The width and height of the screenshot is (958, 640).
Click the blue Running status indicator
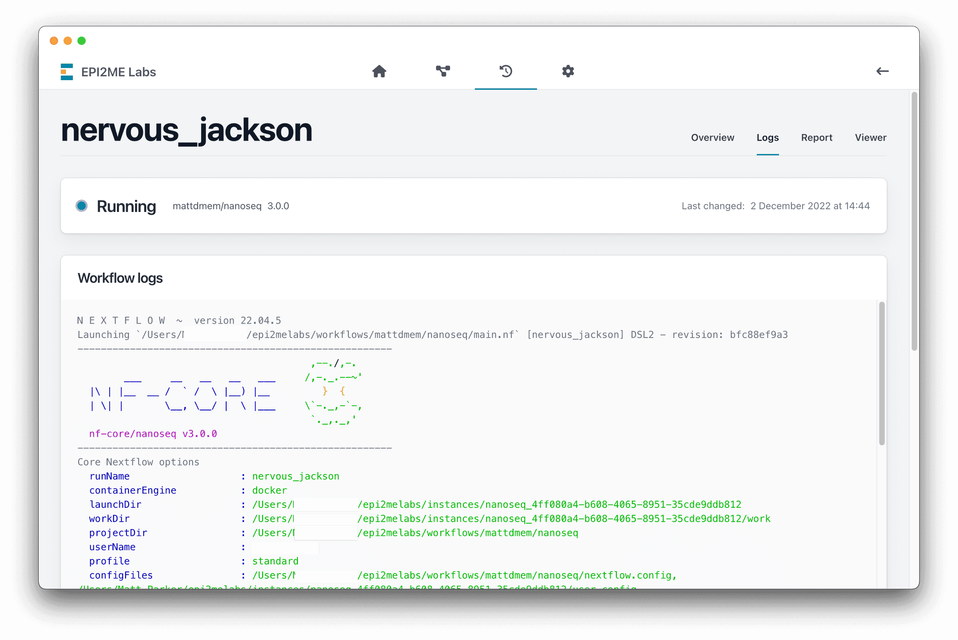pos(82,206)
